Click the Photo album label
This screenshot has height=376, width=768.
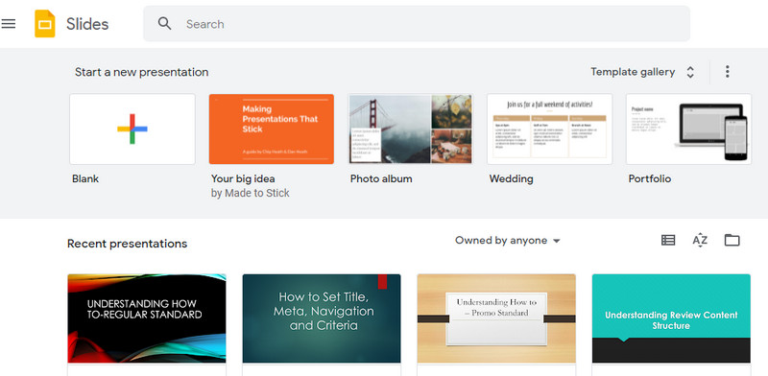click(381, 178)
